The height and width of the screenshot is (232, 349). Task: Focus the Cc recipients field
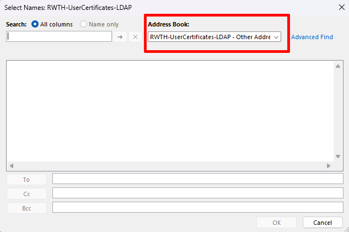(197, 193)
